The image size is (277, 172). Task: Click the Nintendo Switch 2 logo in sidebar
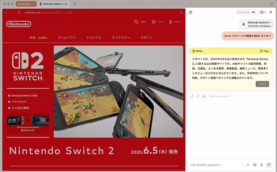[x=28, y=66]
